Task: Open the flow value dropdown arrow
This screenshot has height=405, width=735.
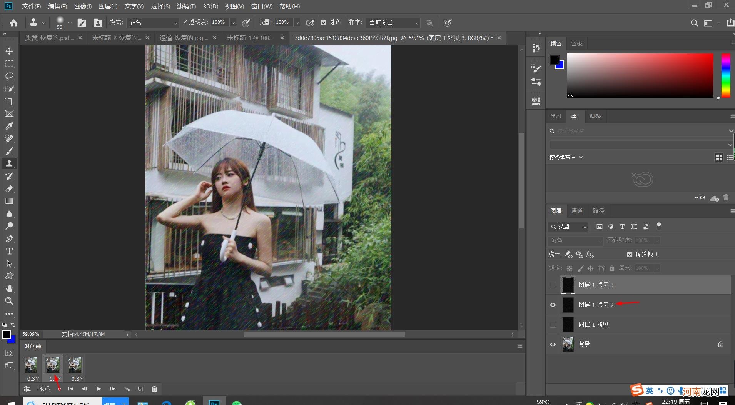Action: tap(297, 23)
